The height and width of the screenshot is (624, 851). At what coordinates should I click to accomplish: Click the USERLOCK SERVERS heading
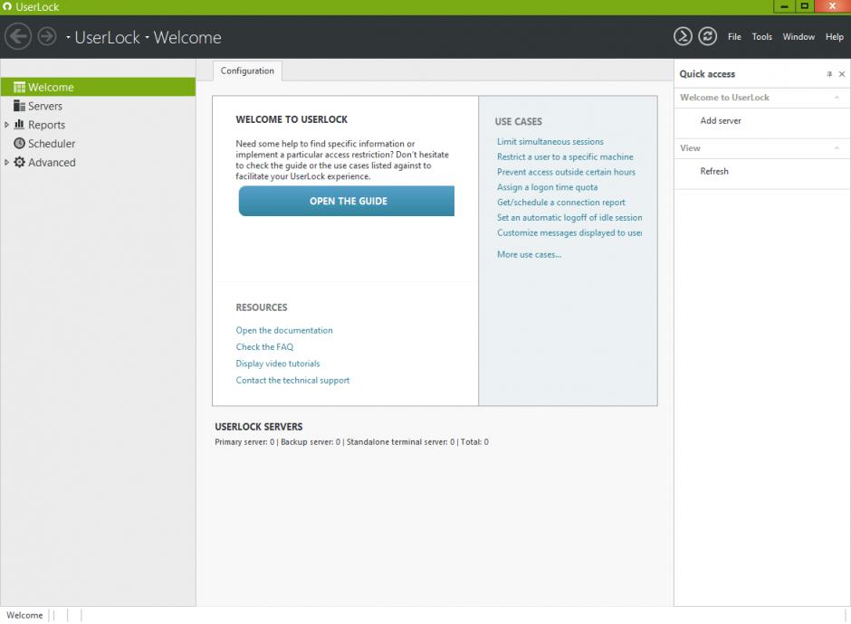pos(259,427)
